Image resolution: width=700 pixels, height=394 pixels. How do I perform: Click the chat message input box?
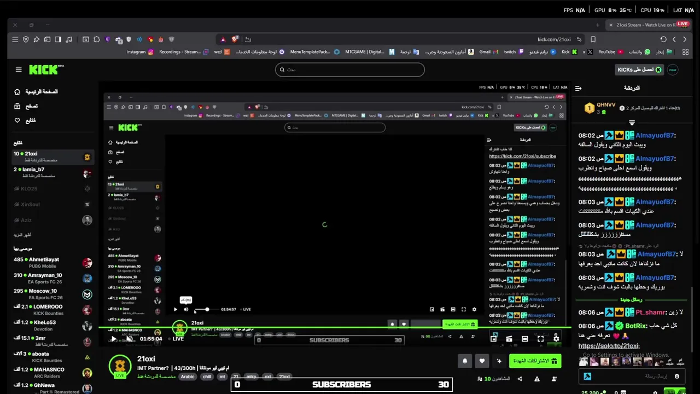(x=632, y=376)
